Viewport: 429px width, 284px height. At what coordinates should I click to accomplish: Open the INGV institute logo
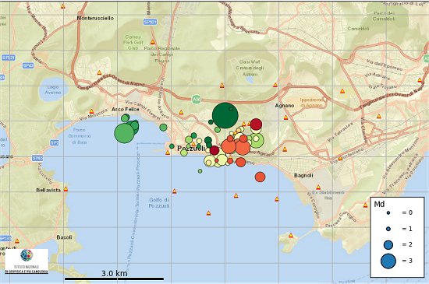(x=27, y=261)
